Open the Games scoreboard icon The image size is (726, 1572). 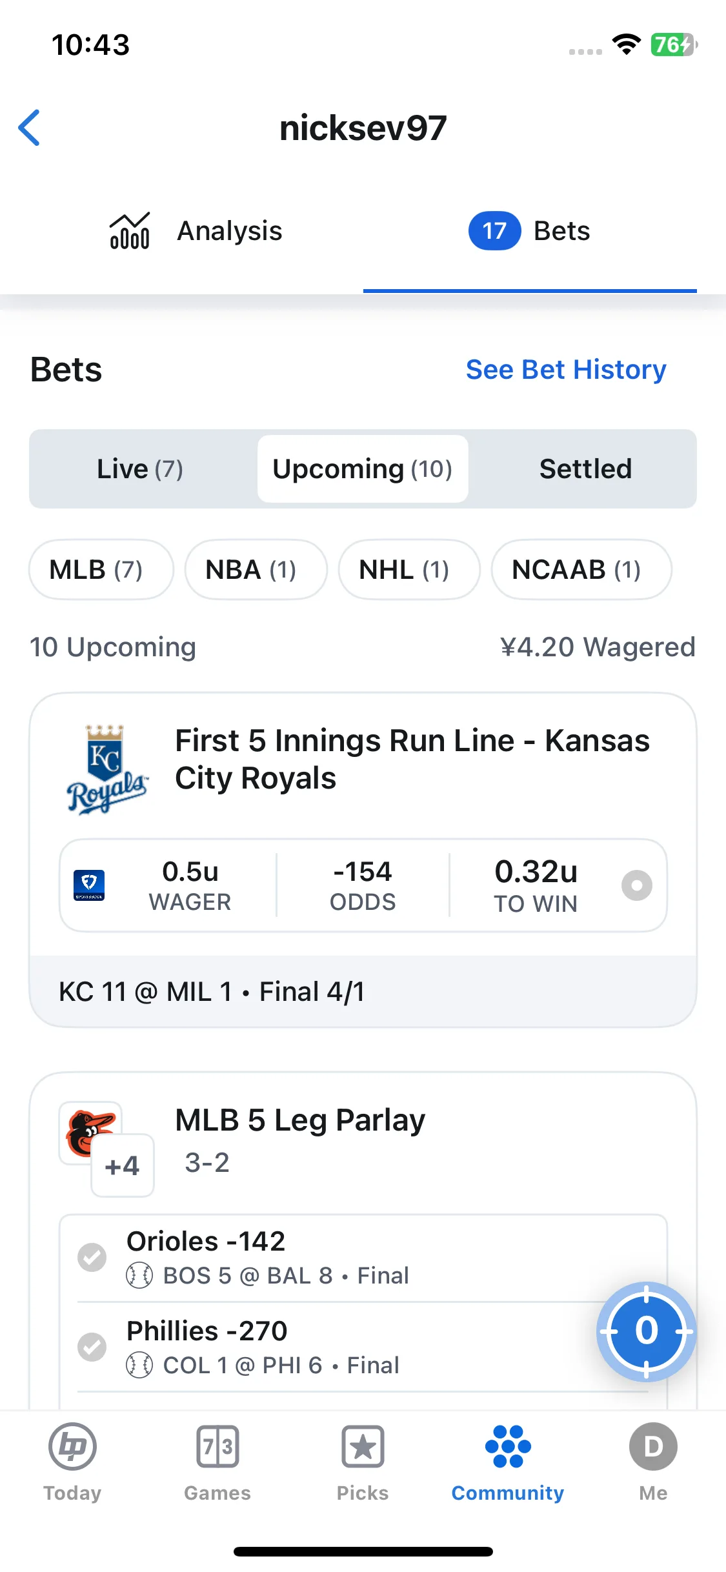[217, 1447]
